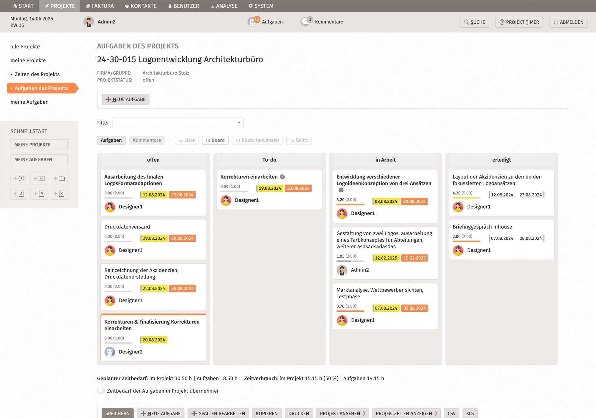
Task: Switch to the Kommentare tab
Action: (x=147, y=140)
